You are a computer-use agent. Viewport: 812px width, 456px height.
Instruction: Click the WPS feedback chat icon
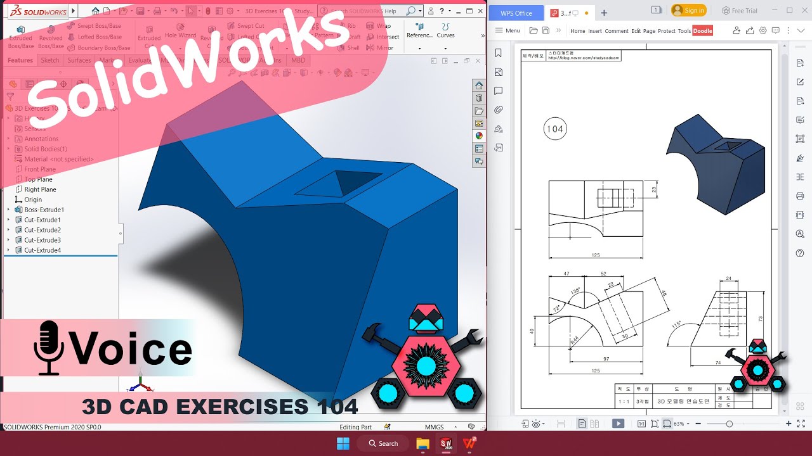[x=776, y=30]
